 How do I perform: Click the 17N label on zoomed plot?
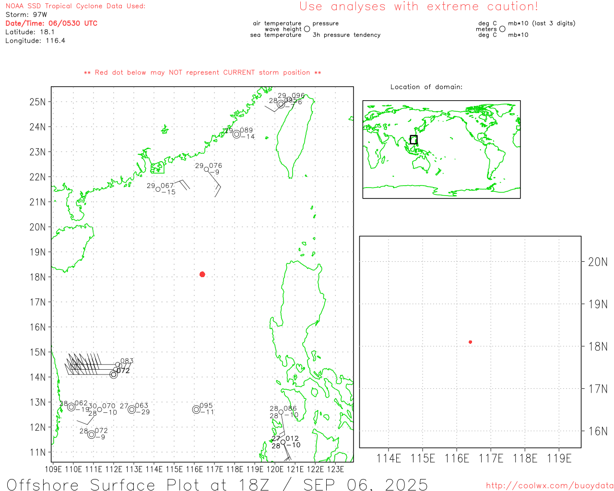click(x=598, y=389)
